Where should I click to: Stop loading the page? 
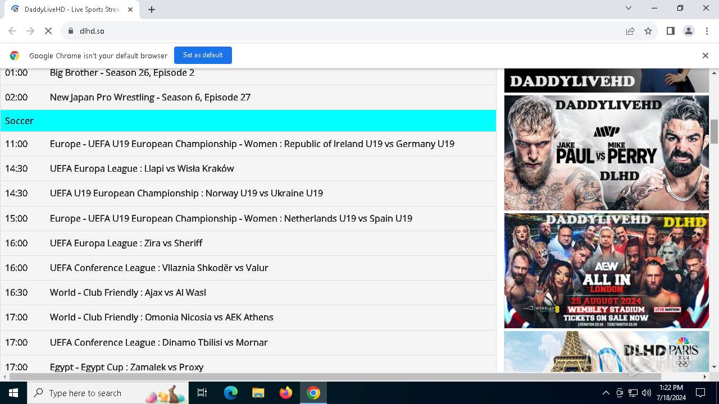coord(48,31)
